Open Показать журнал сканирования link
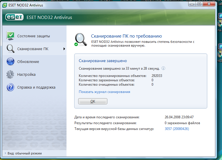Viewport: 222px width, 160px height. (x=104, y=92)
